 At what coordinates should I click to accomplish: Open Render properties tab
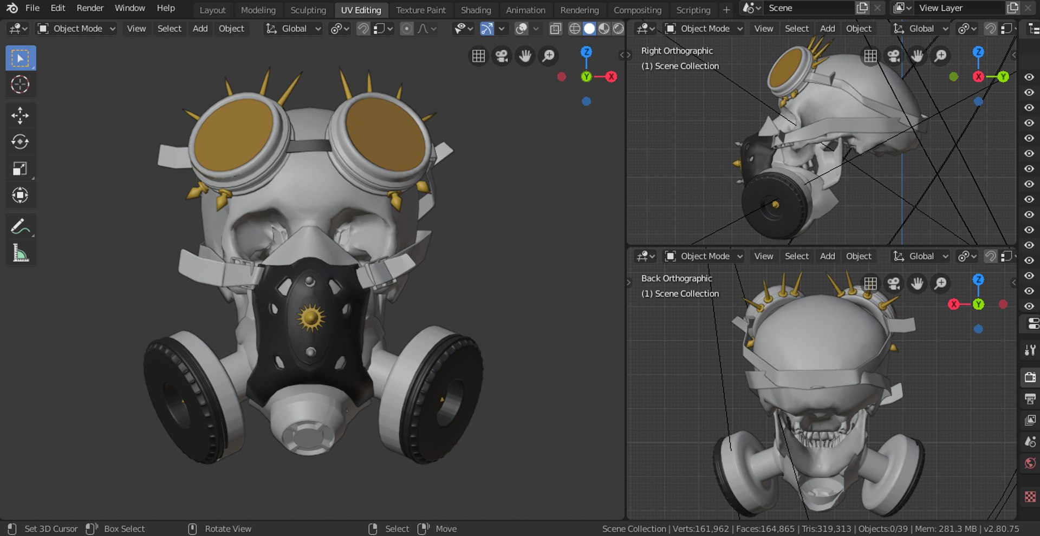(1030, 377)
